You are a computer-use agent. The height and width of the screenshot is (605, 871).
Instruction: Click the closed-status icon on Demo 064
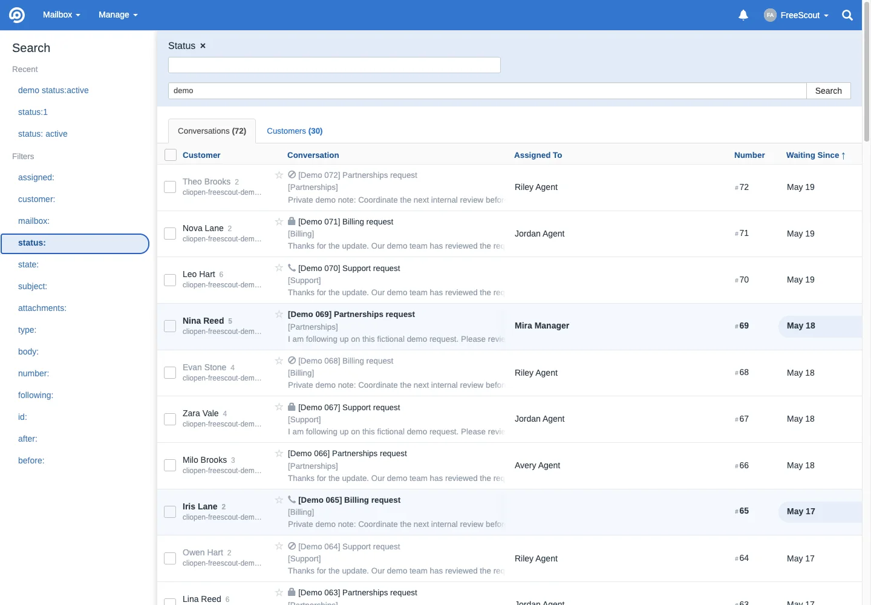[x=292, y=546]
